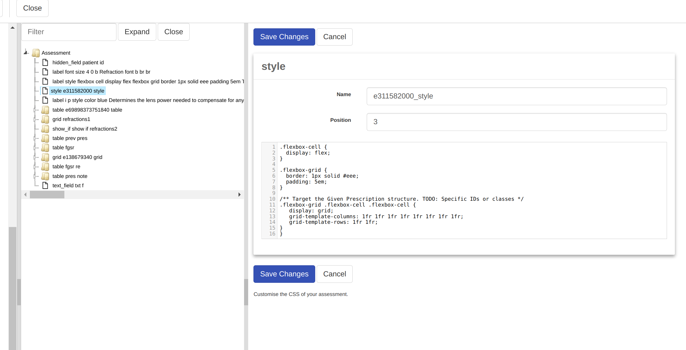
Task: Click into the Filter text field
Action: 69,32
